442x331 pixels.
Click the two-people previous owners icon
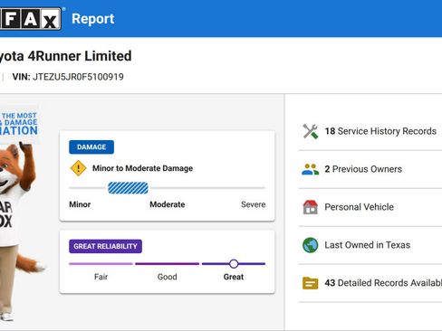tap(311, 169)
